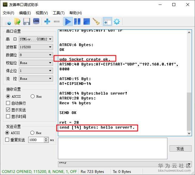Toggle the side panel window icon
This screenshot has width=195, height=175.
107,22
